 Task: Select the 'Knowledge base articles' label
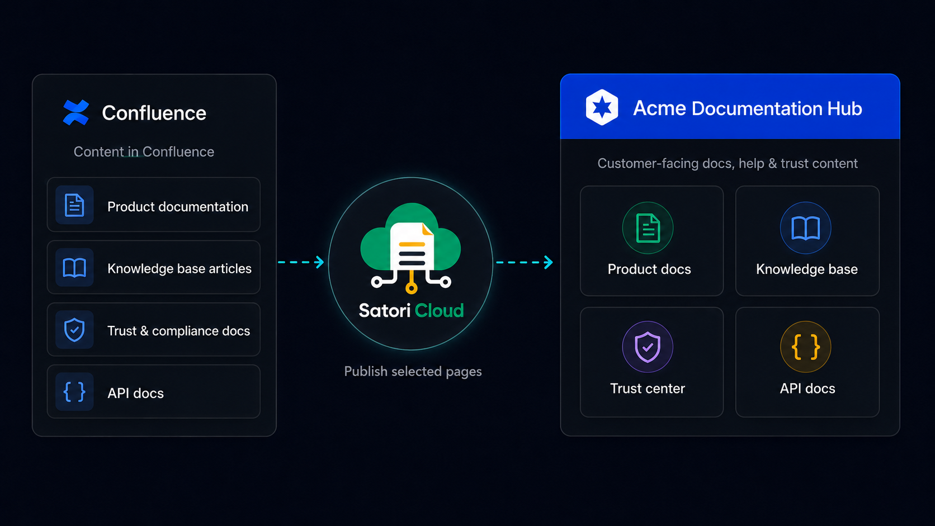(x=180, y=268)
